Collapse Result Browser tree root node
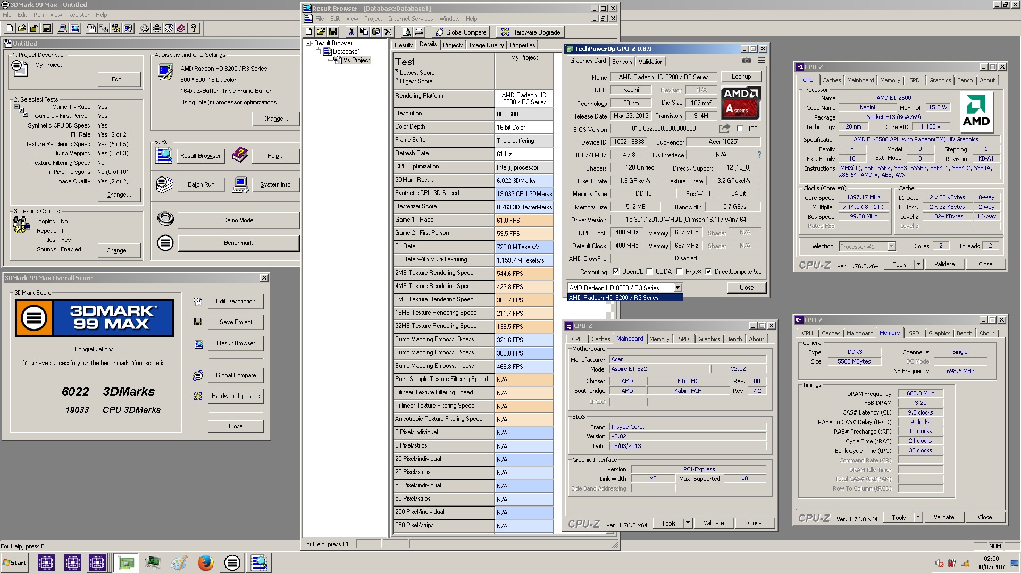Screen dimensions: 1021x574 308,43
